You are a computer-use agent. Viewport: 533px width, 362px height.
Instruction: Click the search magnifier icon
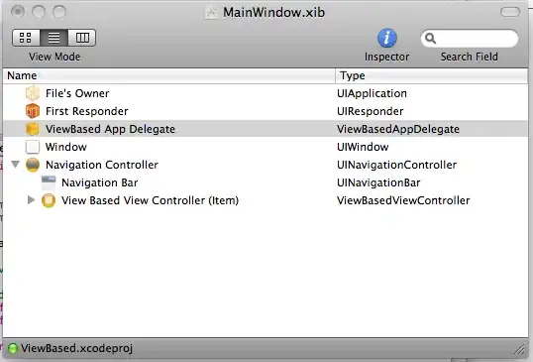tap(430, 38)
